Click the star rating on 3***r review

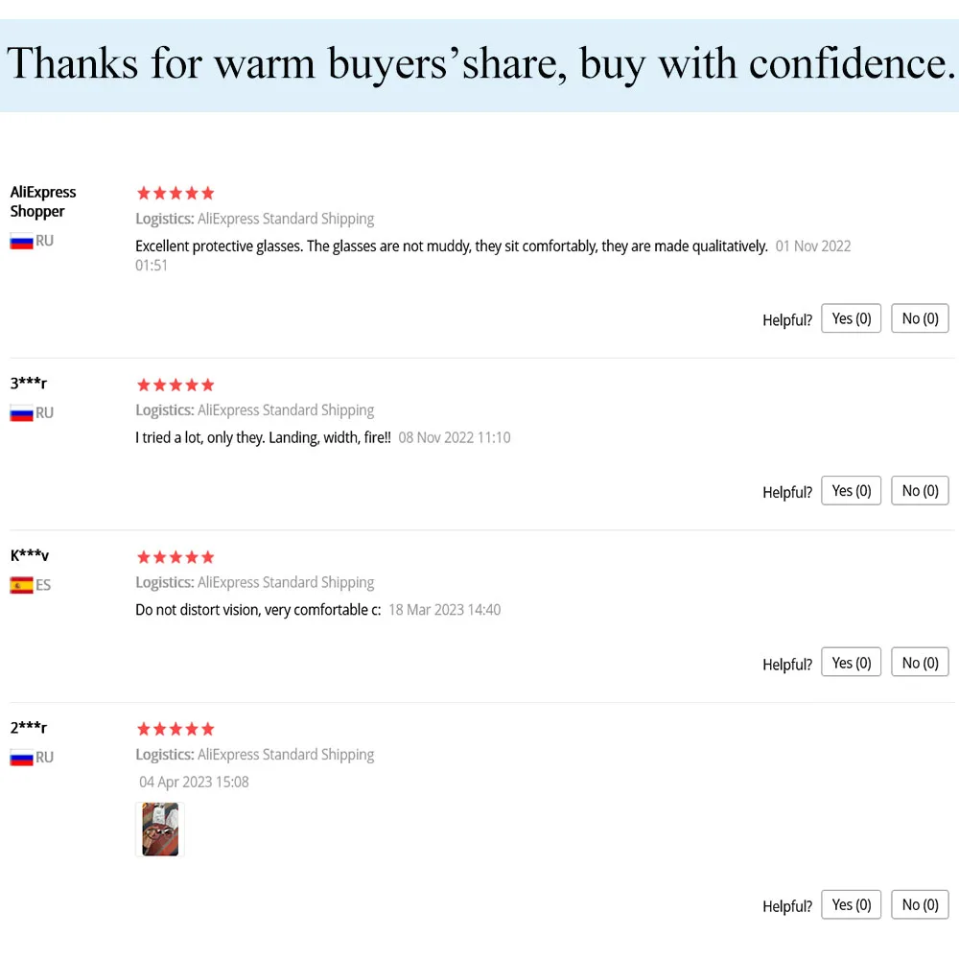(x=175, y=385)
